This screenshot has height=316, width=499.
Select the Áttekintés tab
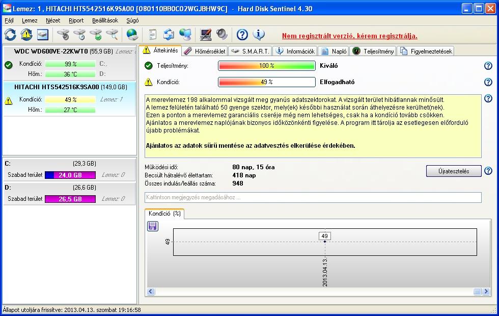pyautogui.click(x=160, y=50)
